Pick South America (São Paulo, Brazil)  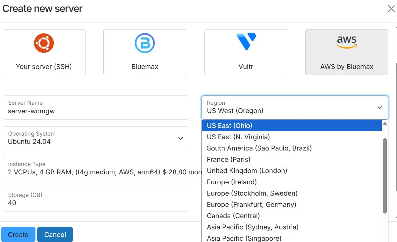(x=259, y=148)
